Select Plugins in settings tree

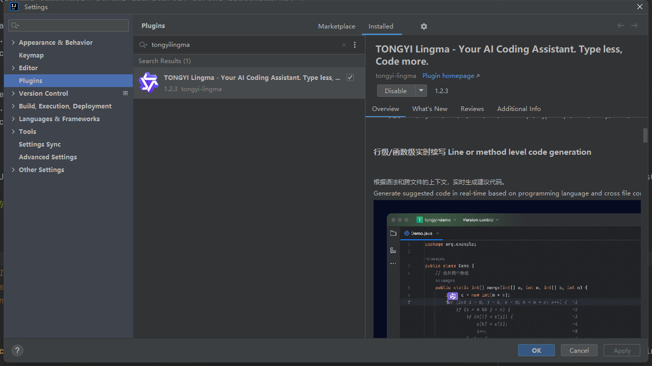pos(68,81)
